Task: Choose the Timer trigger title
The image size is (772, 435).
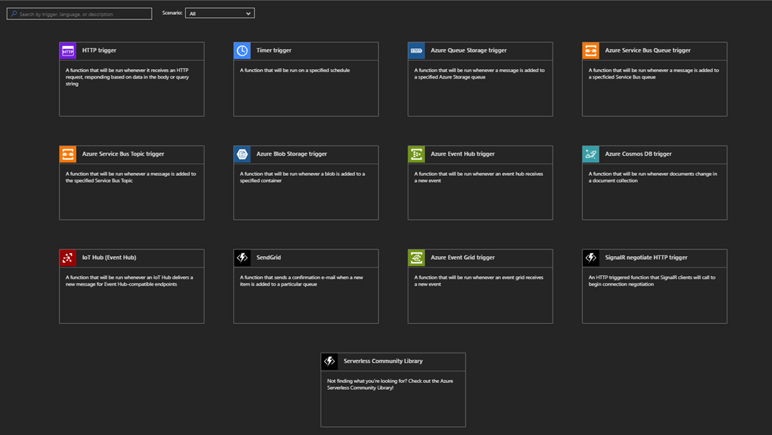Action: [x=274, y=50]
